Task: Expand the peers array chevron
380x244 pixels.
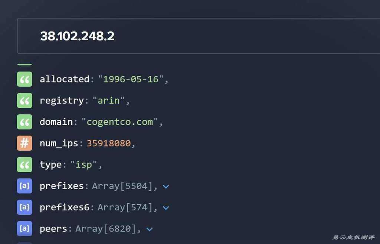Action: point(150,229)
